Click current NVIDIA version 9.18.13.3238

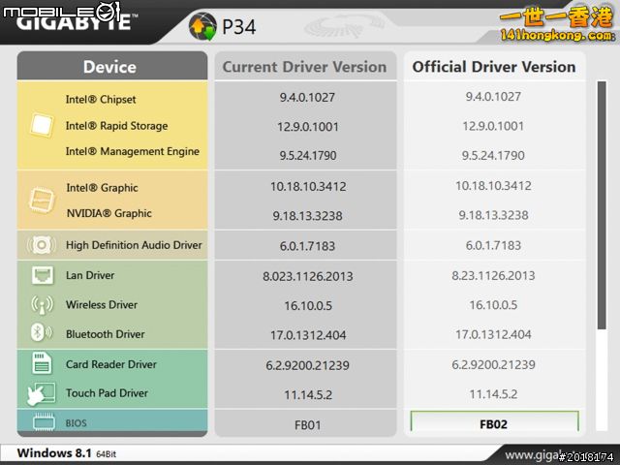pos(308,216)
